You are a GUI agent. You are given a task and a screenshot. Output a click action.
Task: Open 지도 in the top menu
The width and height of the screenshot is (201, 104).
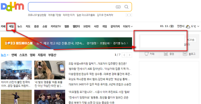point(28,26)
